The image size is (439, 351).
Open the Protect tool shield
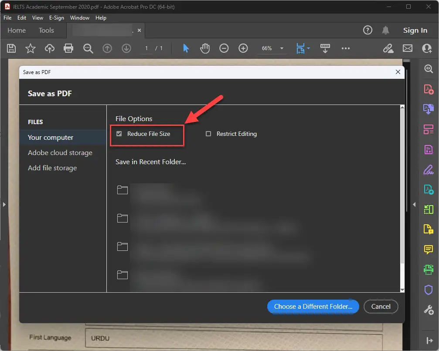tap(428, 290)
